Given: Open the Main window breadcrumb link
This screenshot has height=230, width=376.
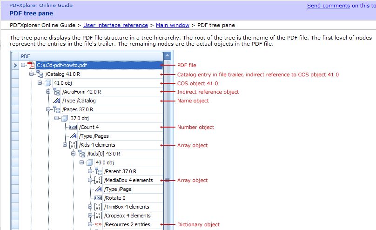Looking at the screenshot, I should [173, 25].
